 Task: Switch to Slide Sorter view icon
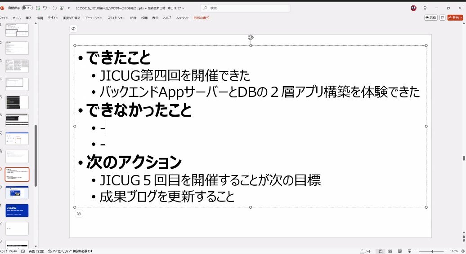390,251
